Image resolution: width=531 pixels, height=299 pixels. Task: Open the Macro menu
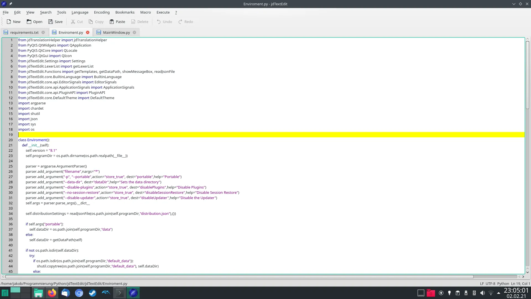(x=145, y=12)
